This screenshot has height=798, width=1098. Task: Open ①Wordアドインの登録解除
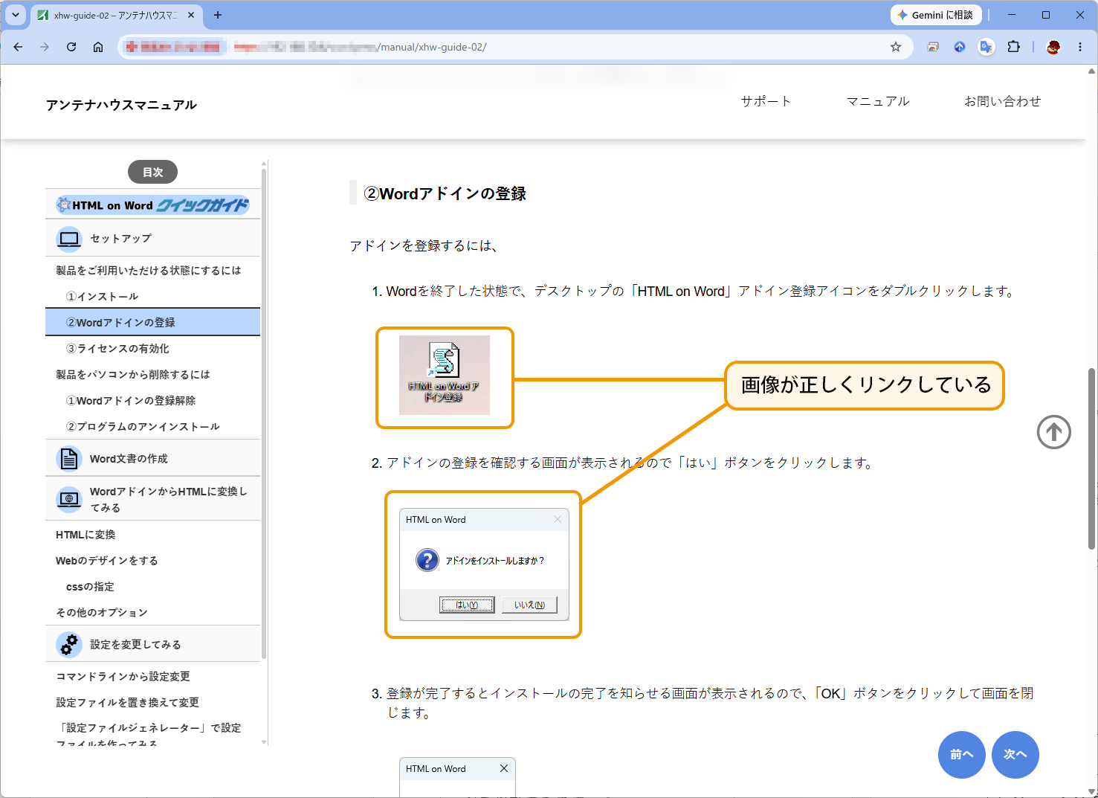131,401
